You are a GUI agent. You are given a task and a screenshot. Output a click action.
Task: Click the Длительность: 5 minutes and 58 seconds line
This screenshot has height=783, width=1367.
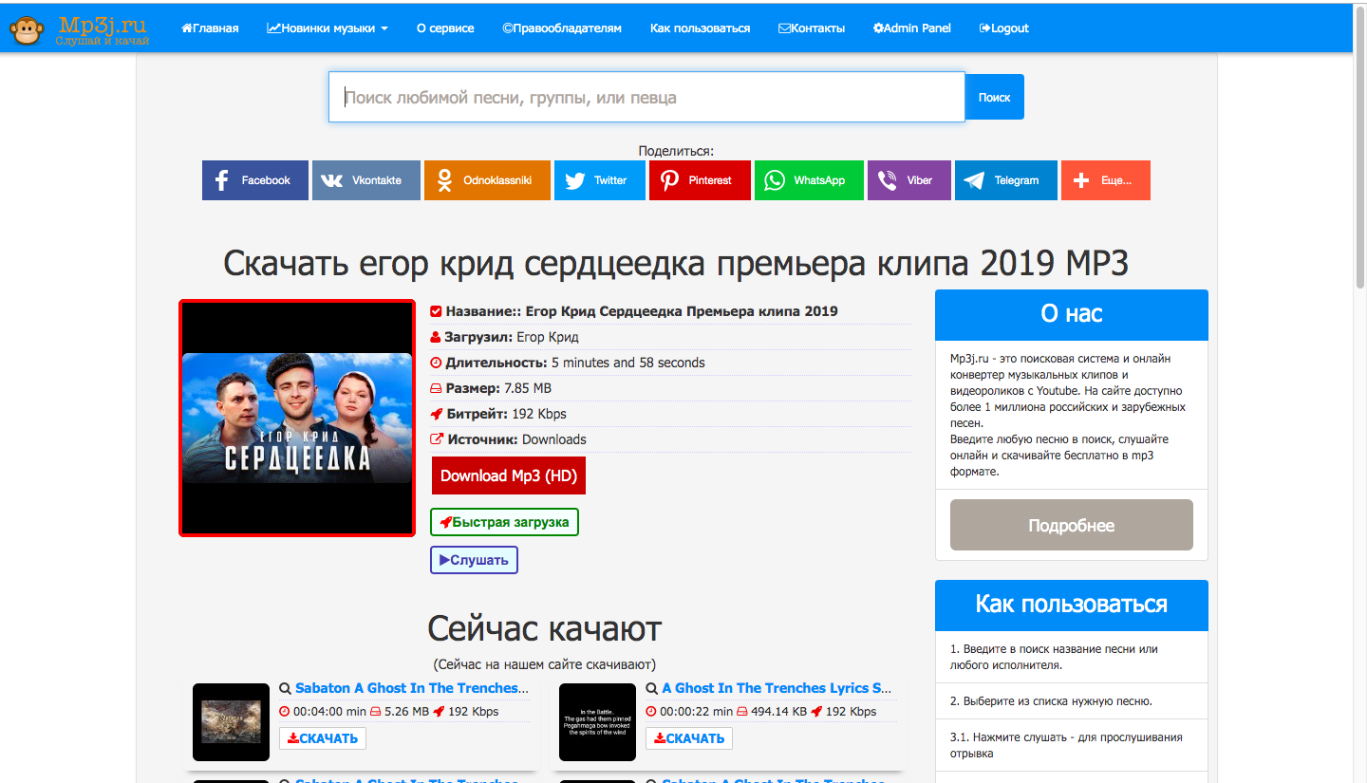coord(670,363)
